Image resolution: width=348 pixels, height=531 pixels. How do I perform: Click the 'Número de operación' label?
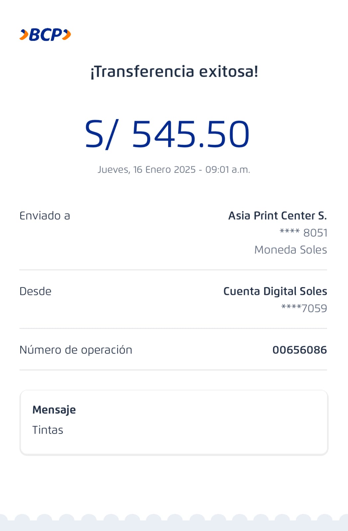click(x=76, y=350)
